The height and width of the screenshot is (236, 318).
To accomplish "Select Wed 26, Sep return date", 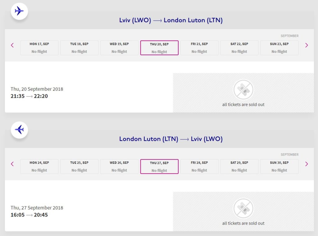I will coord(119,166).
